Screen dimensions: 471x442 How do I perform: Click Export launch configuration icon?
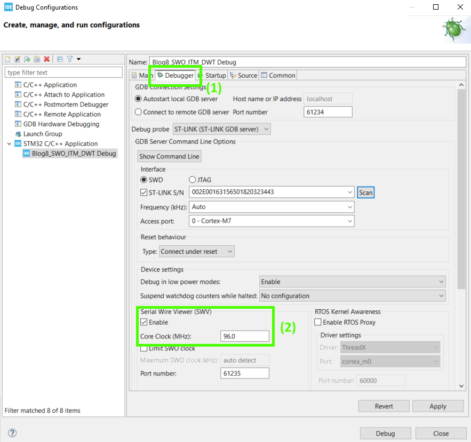pyautogui.click(x=27, y=59)
